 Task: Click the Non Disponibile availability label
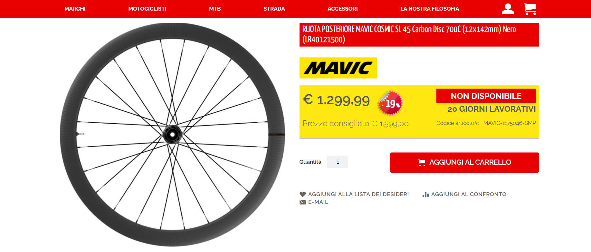(486, 96)
